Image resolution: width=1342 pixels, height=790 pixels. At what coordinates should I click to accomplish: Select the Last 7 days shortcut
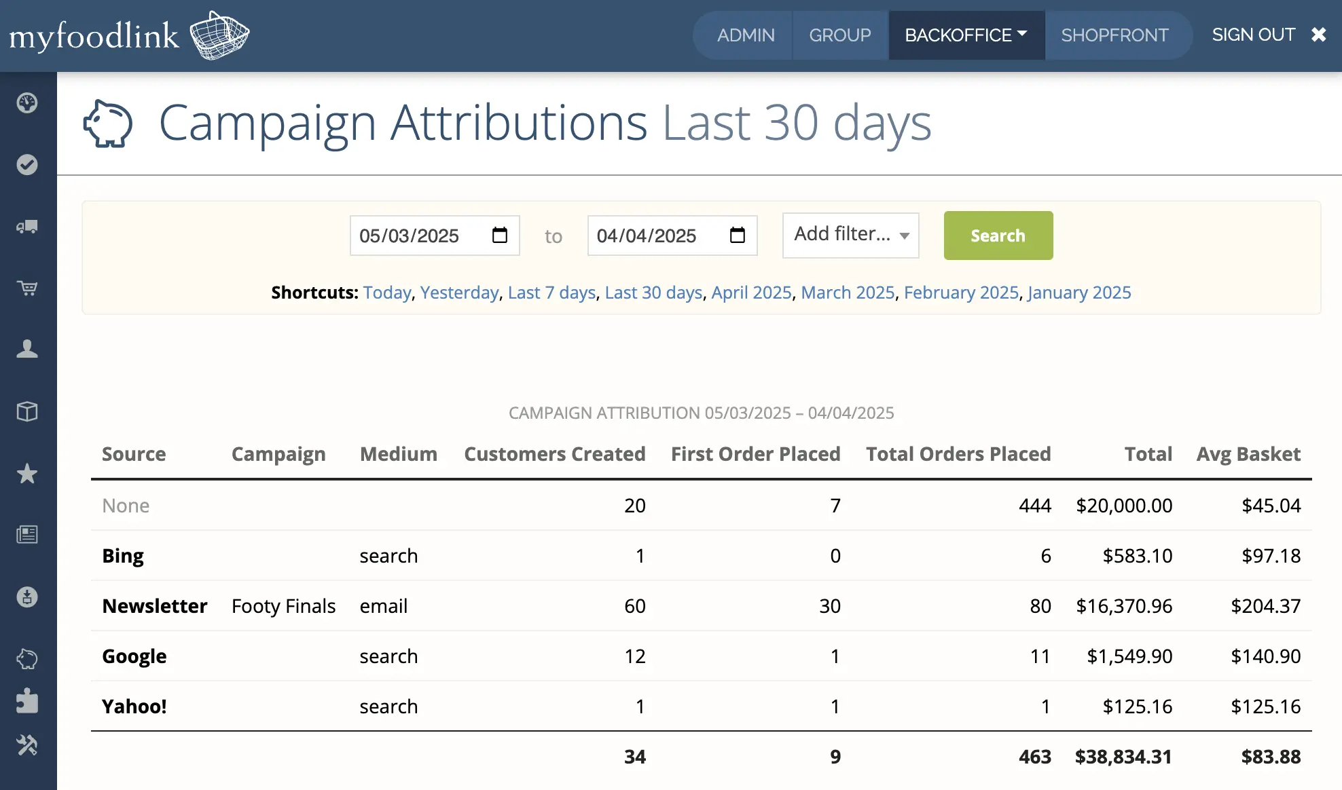pos(551,293)
